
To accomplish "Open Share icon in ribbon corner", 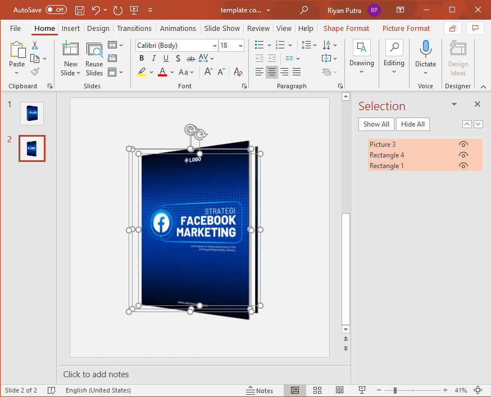I will click(452, 29).
